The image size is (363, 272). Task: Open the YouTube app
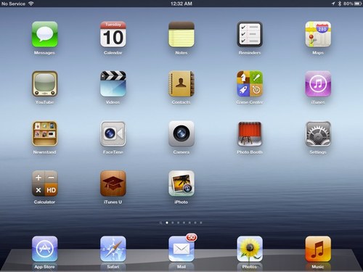(x=45, y=84)
